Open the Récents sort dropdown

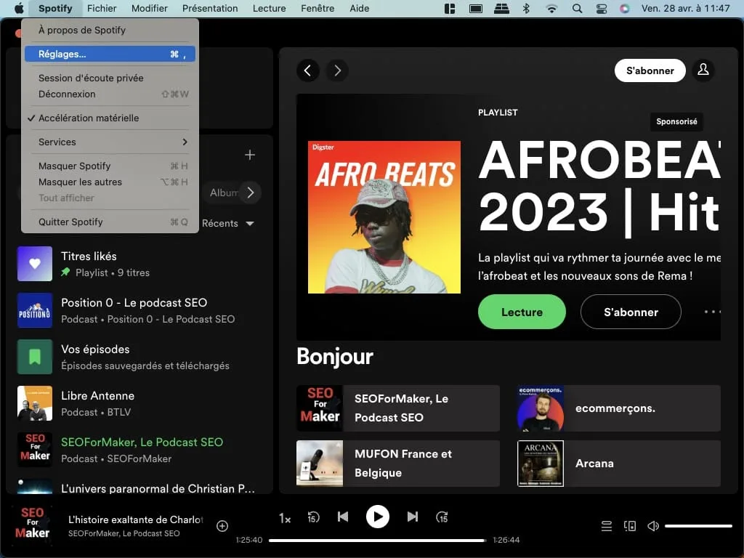227,223
